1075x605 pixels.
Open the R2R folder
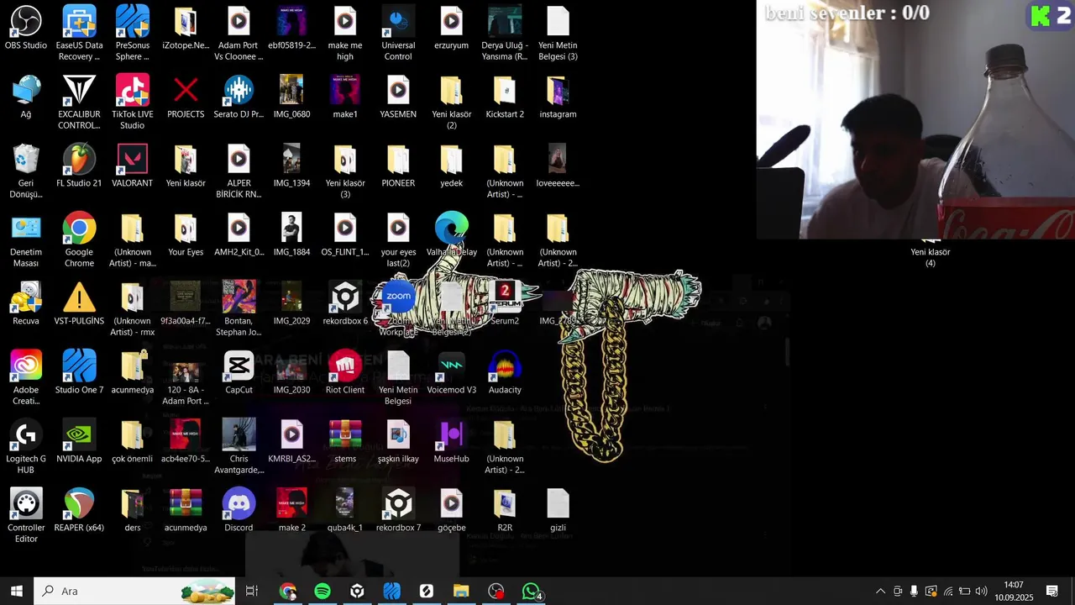point(505,510)
